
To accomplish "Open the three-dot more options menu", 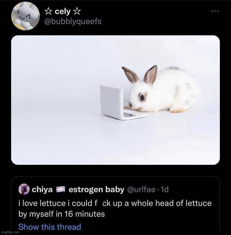I will click(x=215, y=11).
